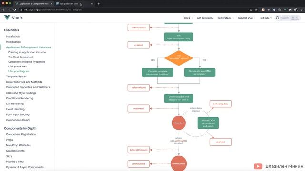The height and width of the screenshot is (171, 305).
Task: Click the Search input field
Action: [x=288, y=18]
